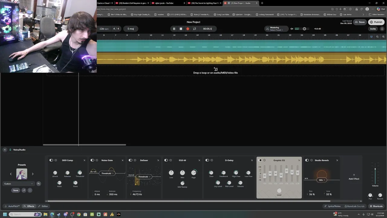This screenshot has width=387, height=218.
Task: Click the preset thumbnail image
Action: tap(22, 174)
